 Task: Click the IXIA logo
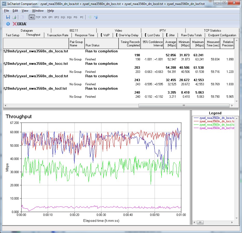click(20, 24)
